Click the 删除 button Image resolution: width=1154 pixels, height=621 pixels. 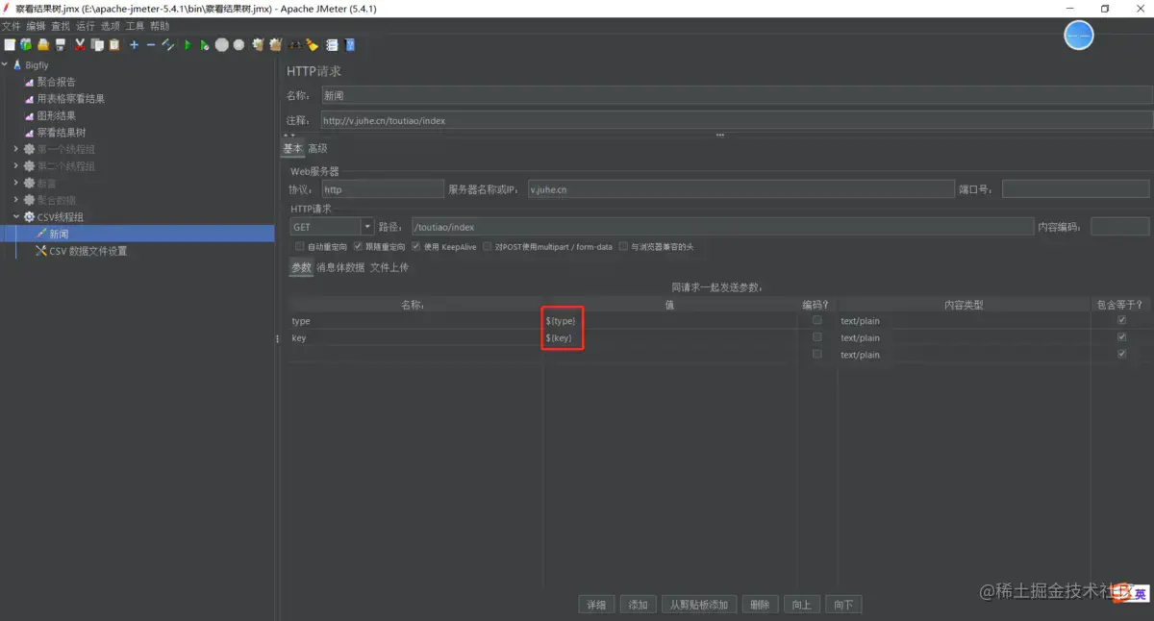click(x=760, y=605)
